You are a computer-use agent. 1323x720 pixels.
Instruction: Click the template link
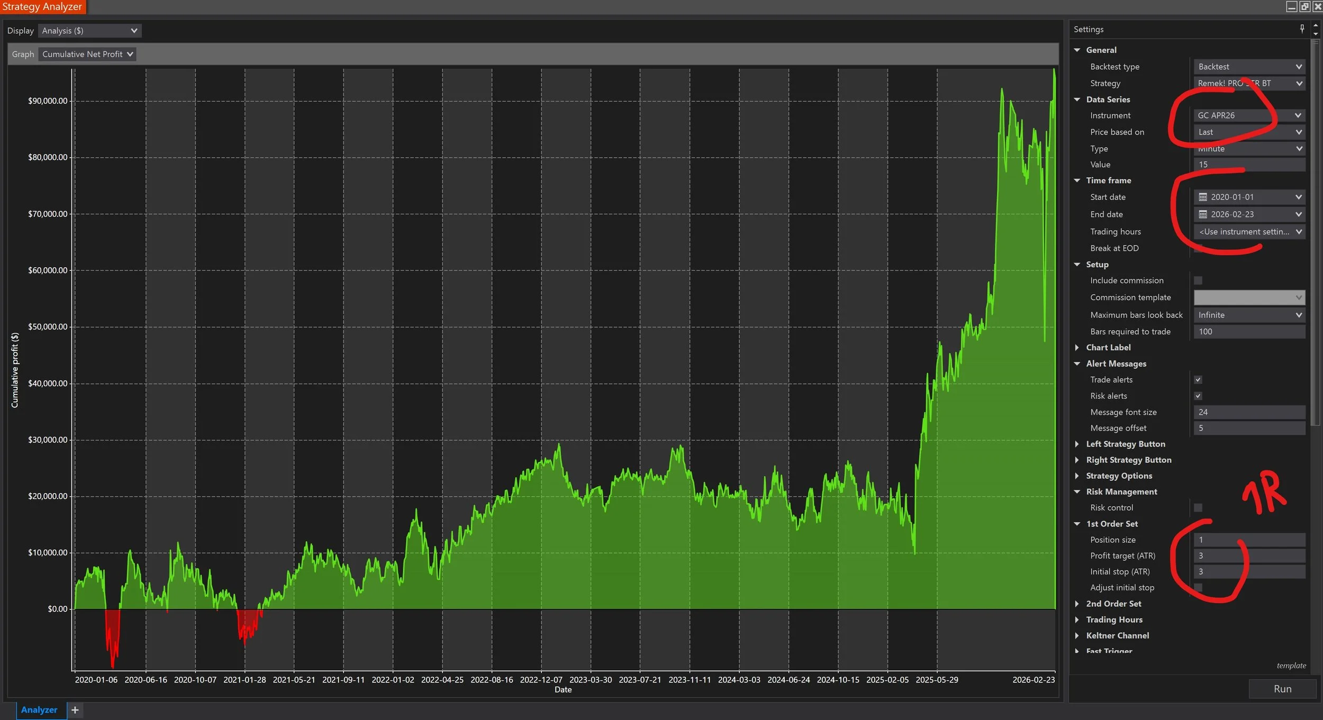(x=1291, y=666)
